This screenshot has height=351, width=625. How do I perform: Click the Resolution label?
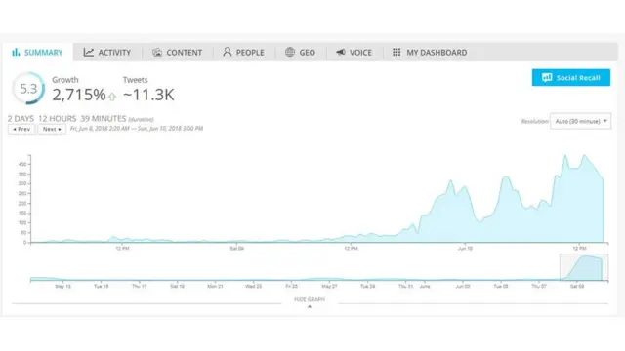[x=534, y=121]
